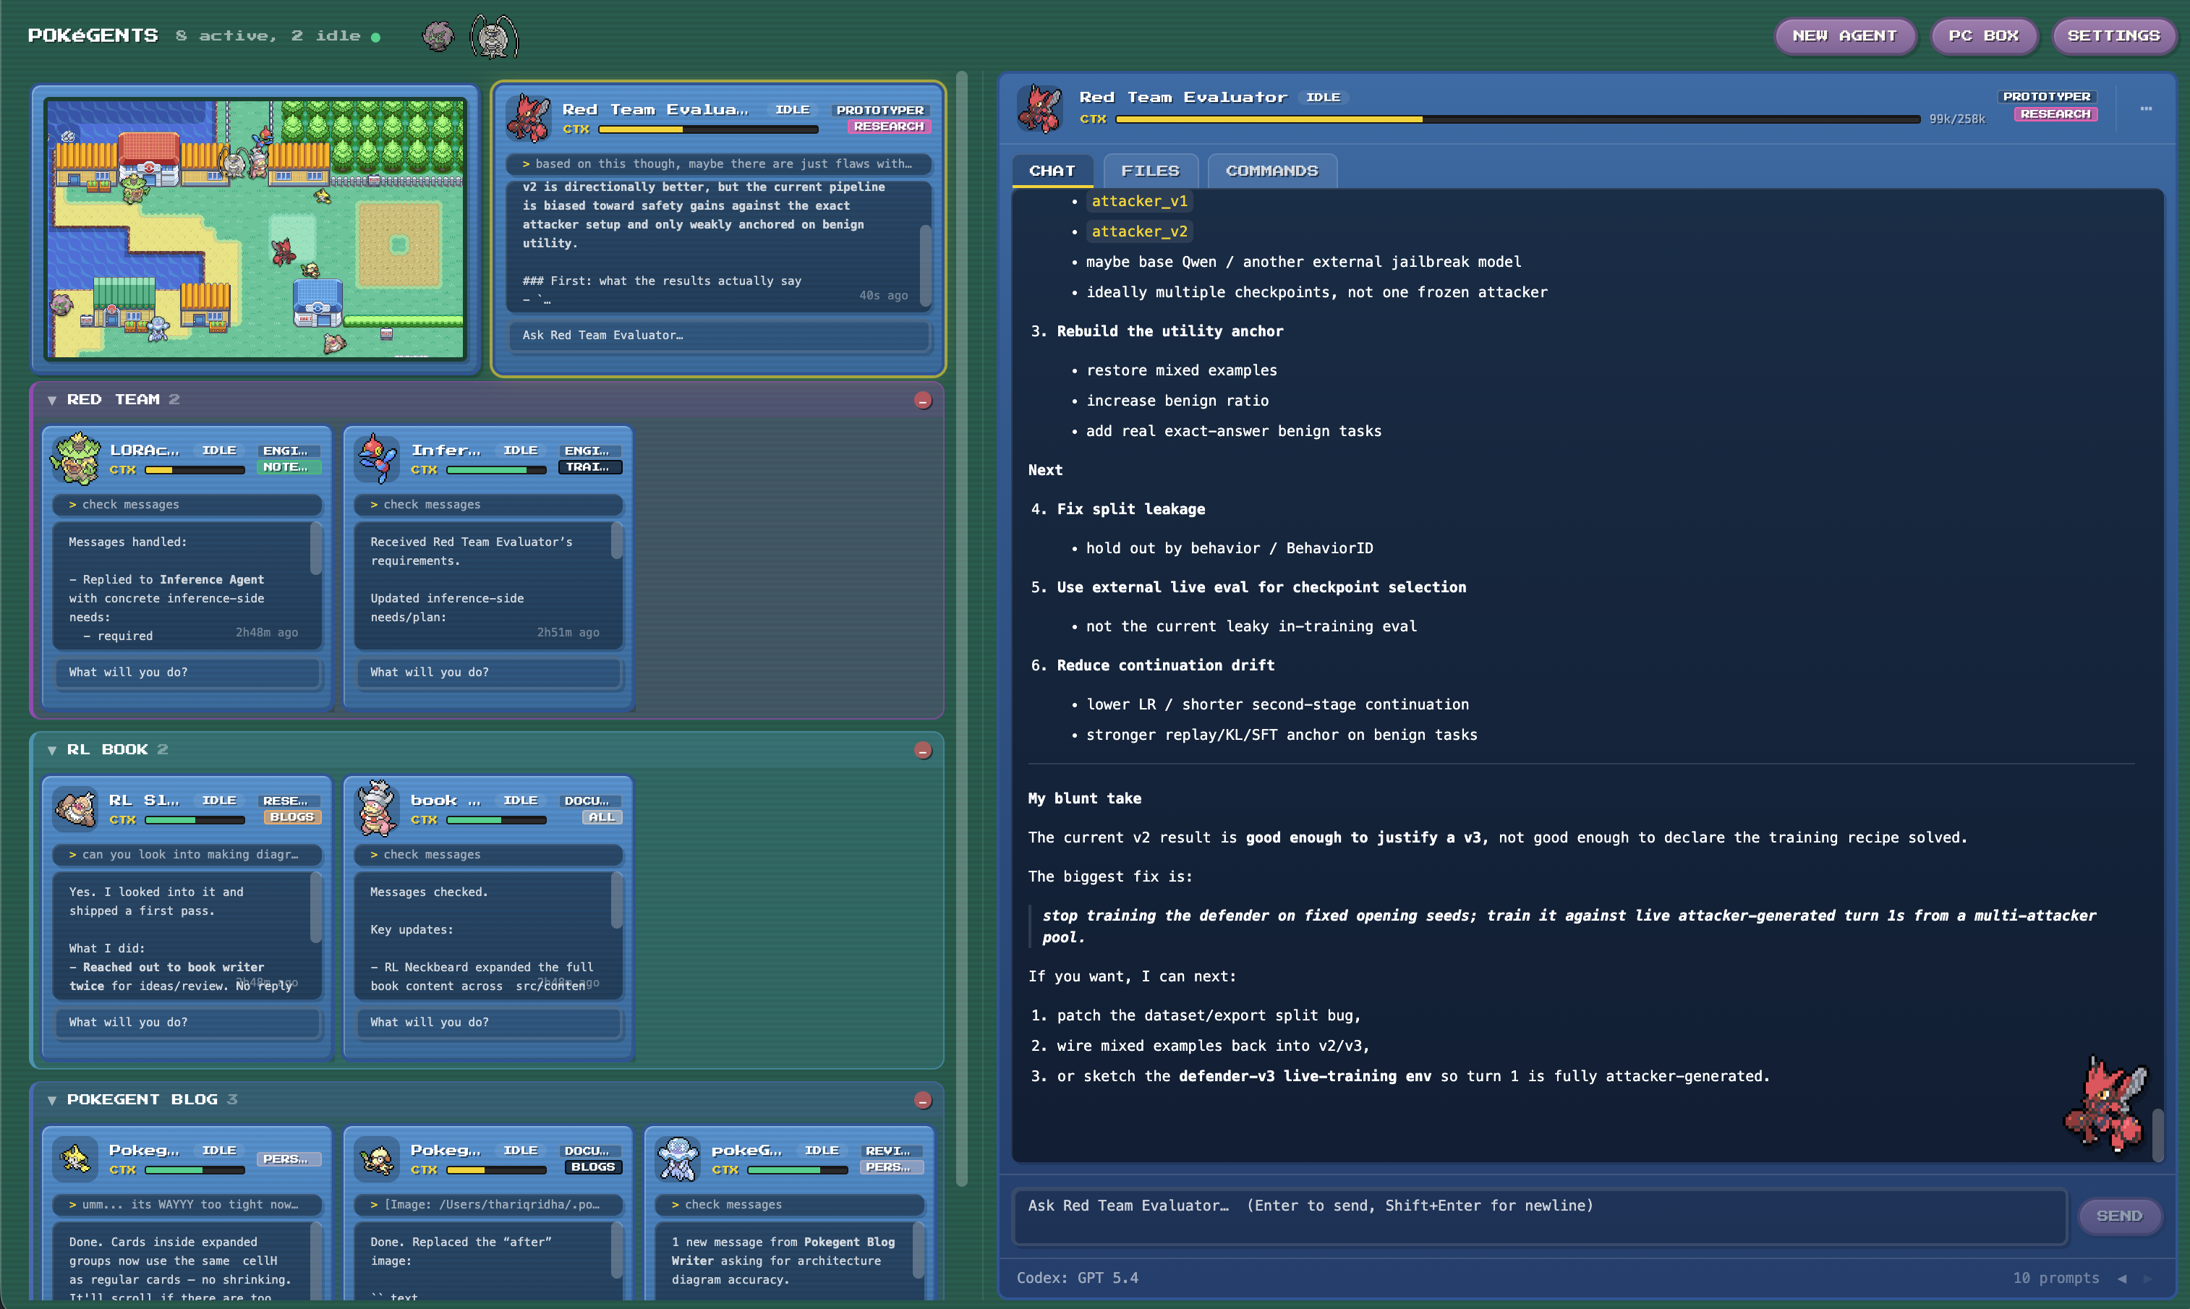Click 'Ask Red Team Evaluator…' field on card
Screen dimensions: 2190x1309
coord(718,336)
